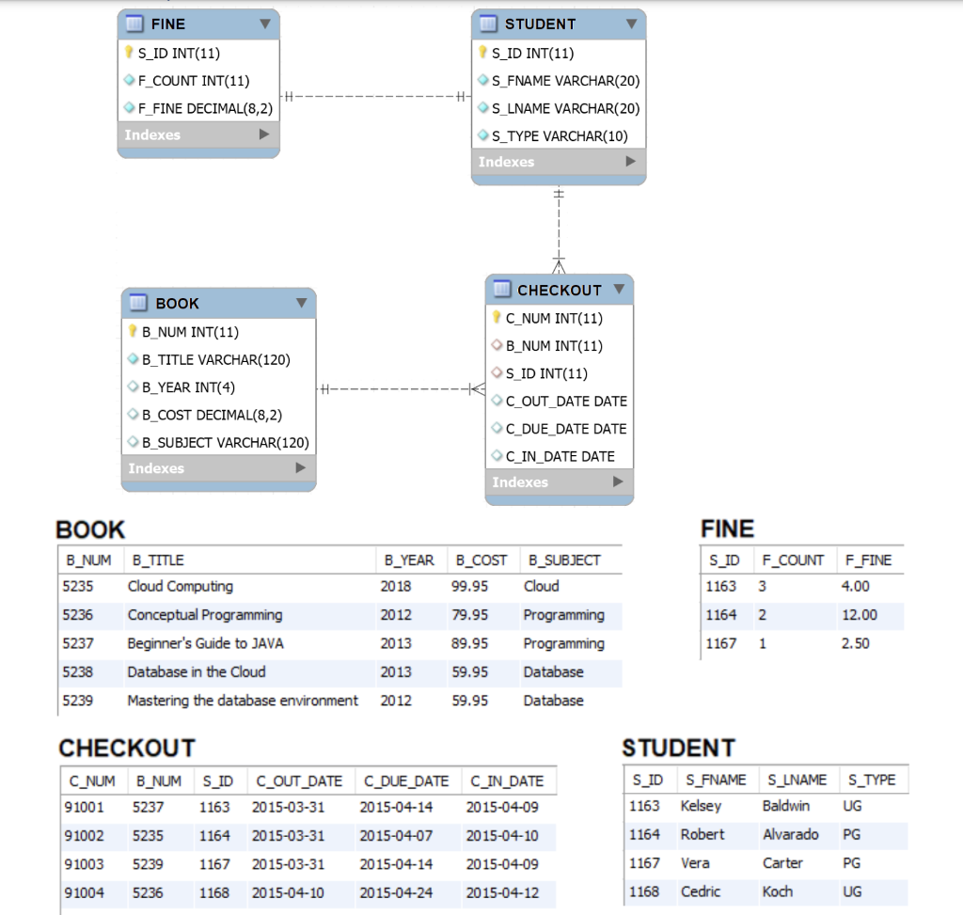Select the Cloud Computing row in BOOK data
This screenshot has height=915, width=963.
pos(282,587)
